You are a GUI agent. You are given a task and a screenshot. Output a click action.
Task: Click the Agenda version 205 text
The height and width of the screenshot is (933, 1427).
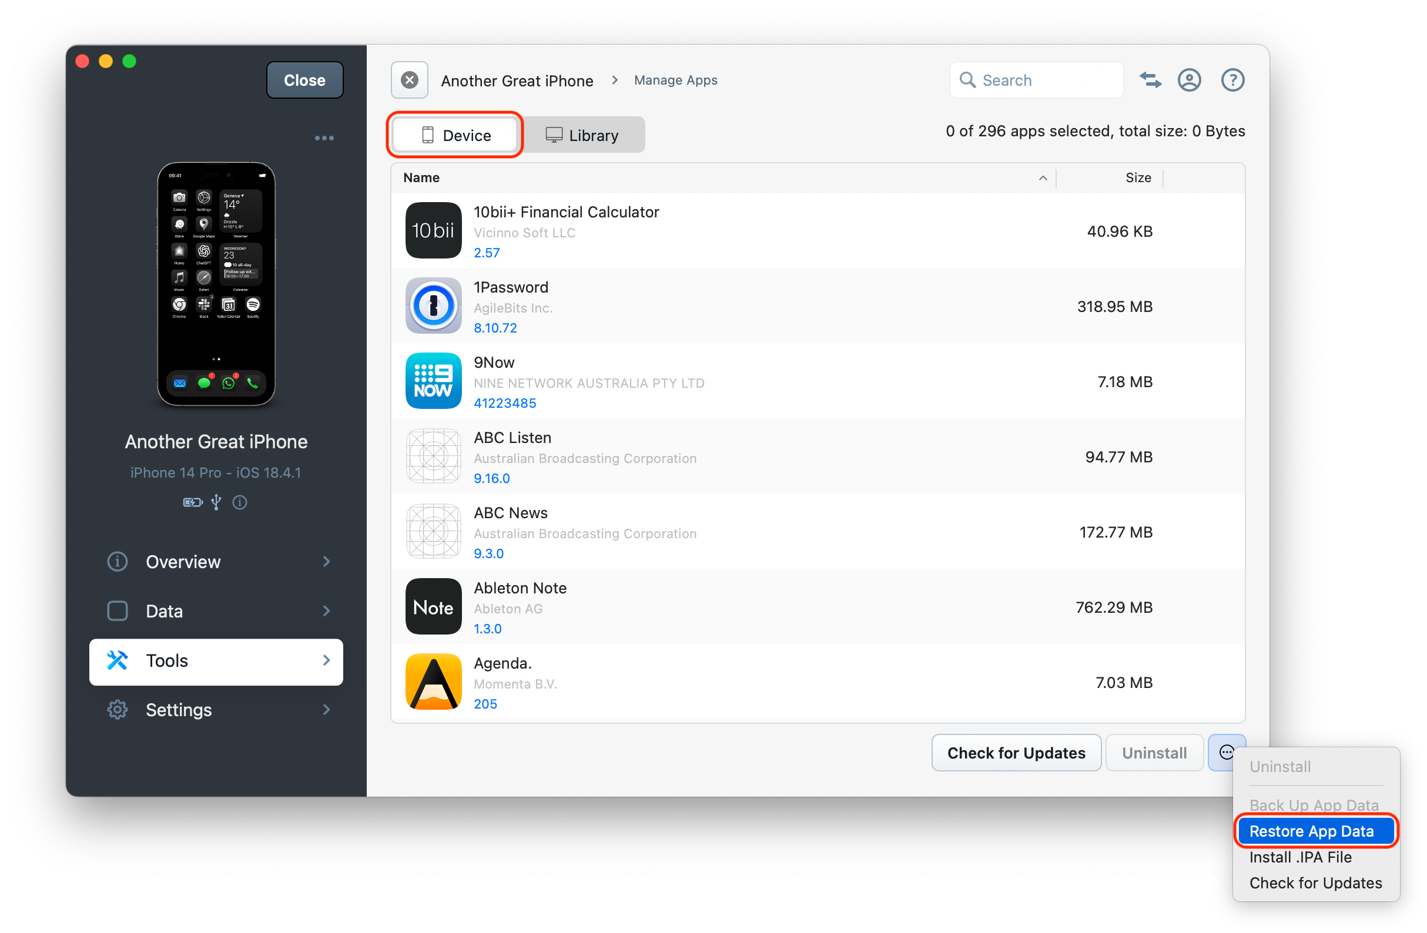pos(485,704)
